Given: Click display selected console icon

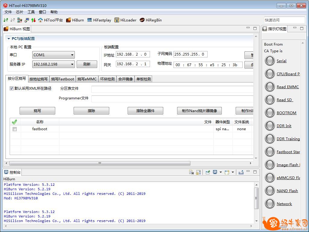Looking at the screenshot, I should tap(215, 172).
